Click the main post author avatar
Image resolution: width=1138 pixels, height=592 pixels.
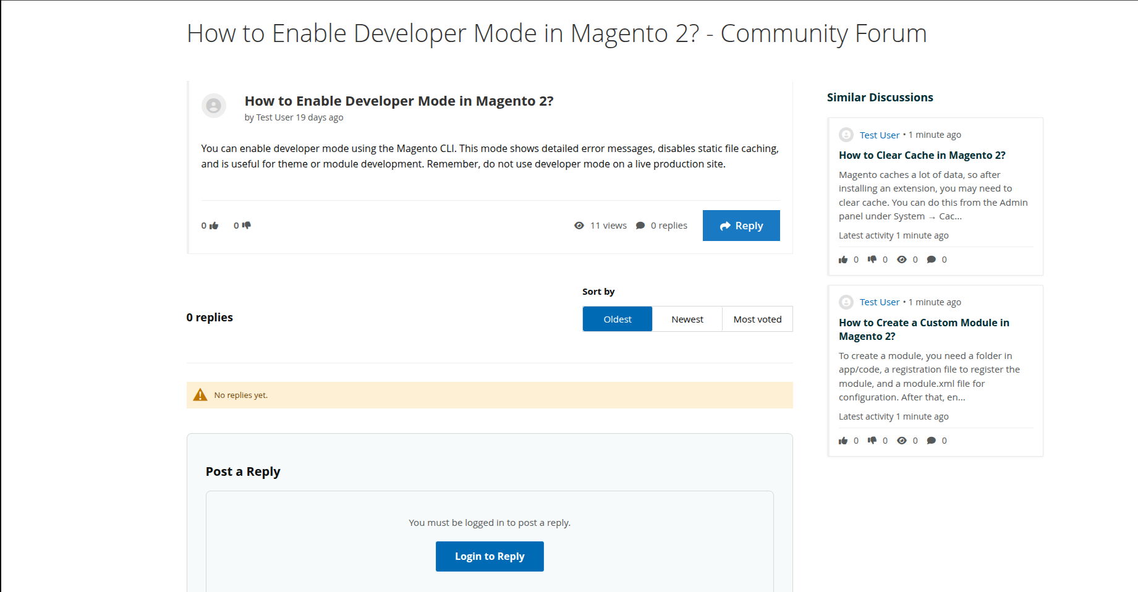[x=214, y=106]
